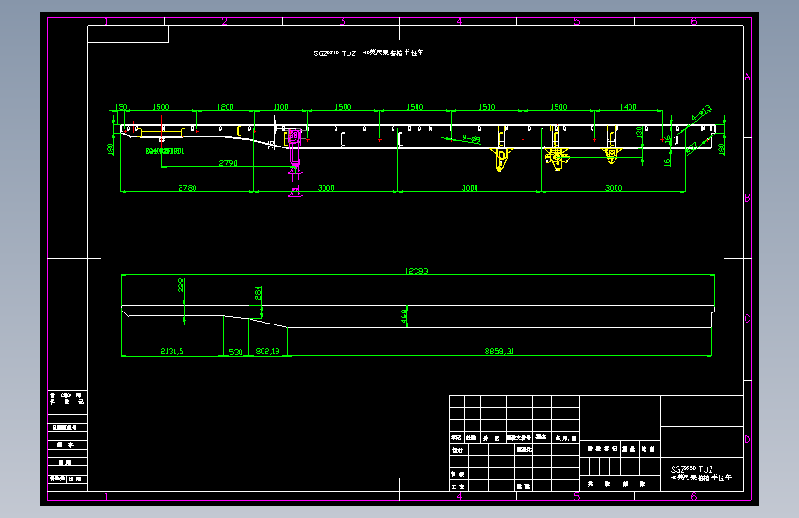Click the 150 dimension at the beam's start
This screenshot has height=518, width=799.
[122, 107]
